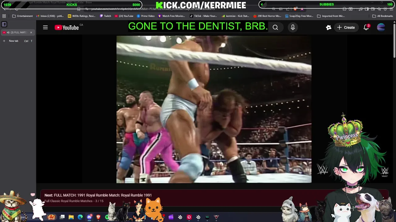Open the Entertainment bookmarks folder
The image size is (396, 222).
point(23,16)
